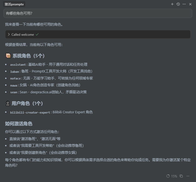Image resolution: width=196 pixels, height=182 pixels.
Task: Click 你可以通过以下方式激活任何角色 text
Action: tap(32, 132)
